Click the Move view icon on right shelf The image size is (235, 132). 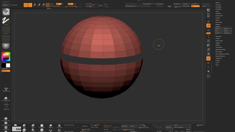coord(209,45)
